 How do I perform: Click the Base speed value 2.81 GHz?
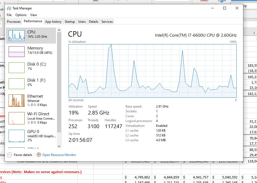(x=162, y=106)
